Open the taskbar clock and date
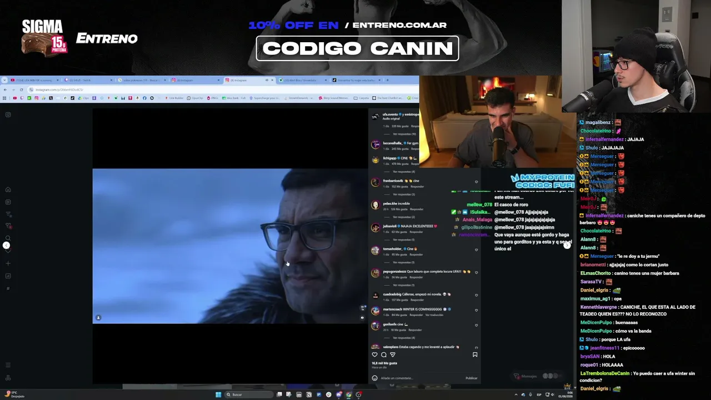The width and height of the screenshot is (711, 400). (x=567, y=394)
